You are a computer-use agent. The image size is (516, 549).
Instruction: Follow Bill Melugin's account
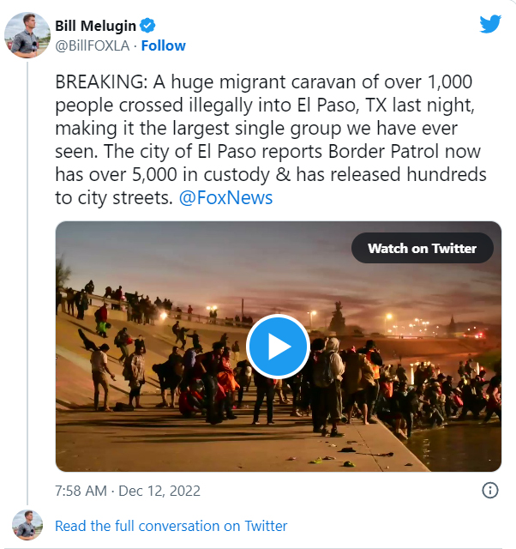(163, 45)
